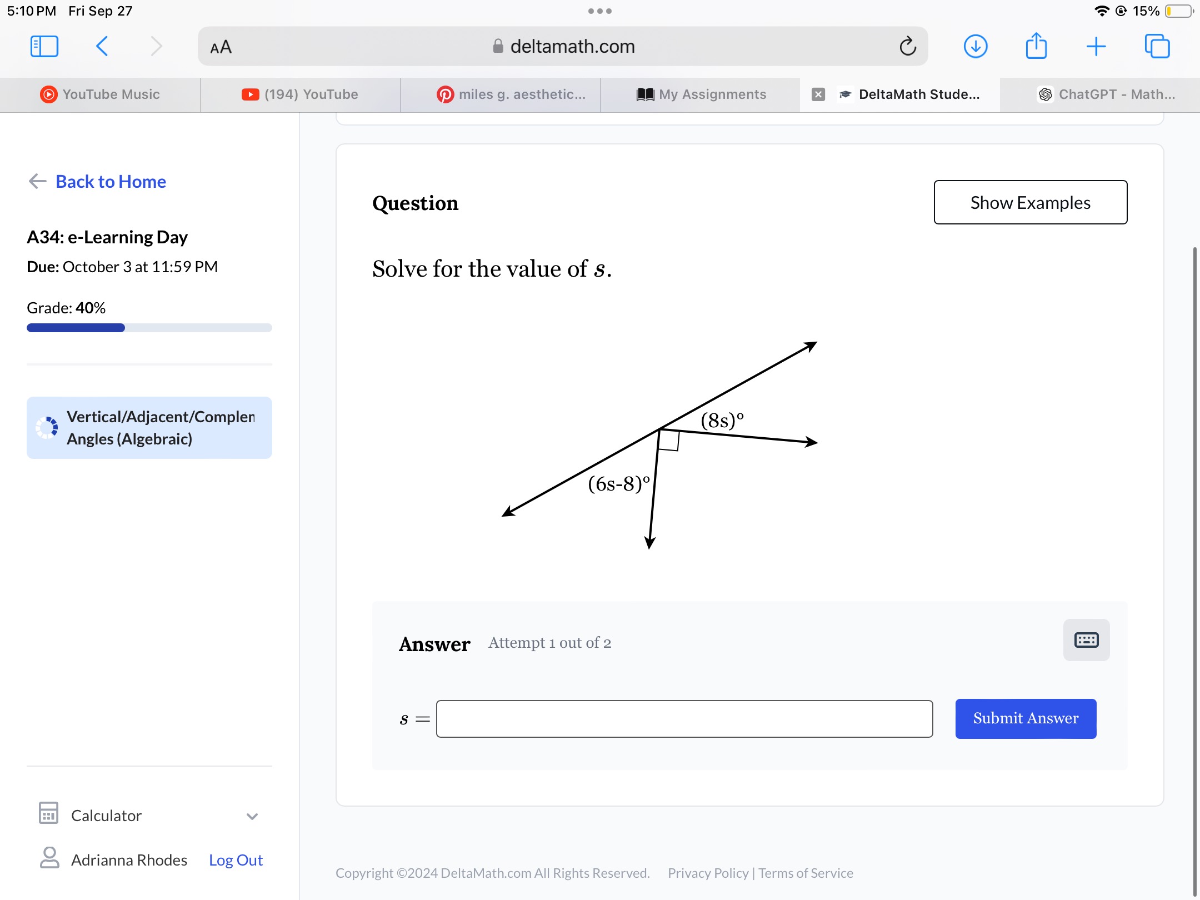Viewport: 1200px width, 900px height.
Task: Click the Show Examples button
Action: coord(1030,202)
